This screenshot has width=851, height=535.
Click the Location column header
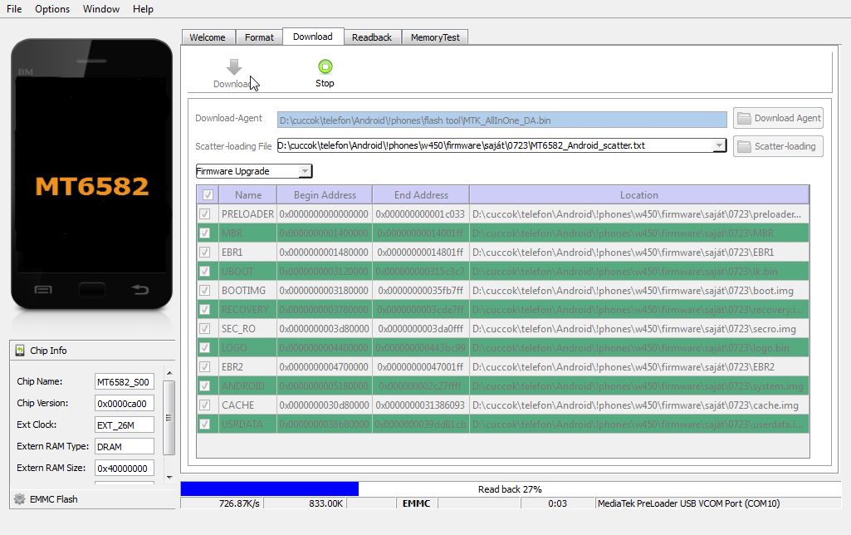click(638, 195)
